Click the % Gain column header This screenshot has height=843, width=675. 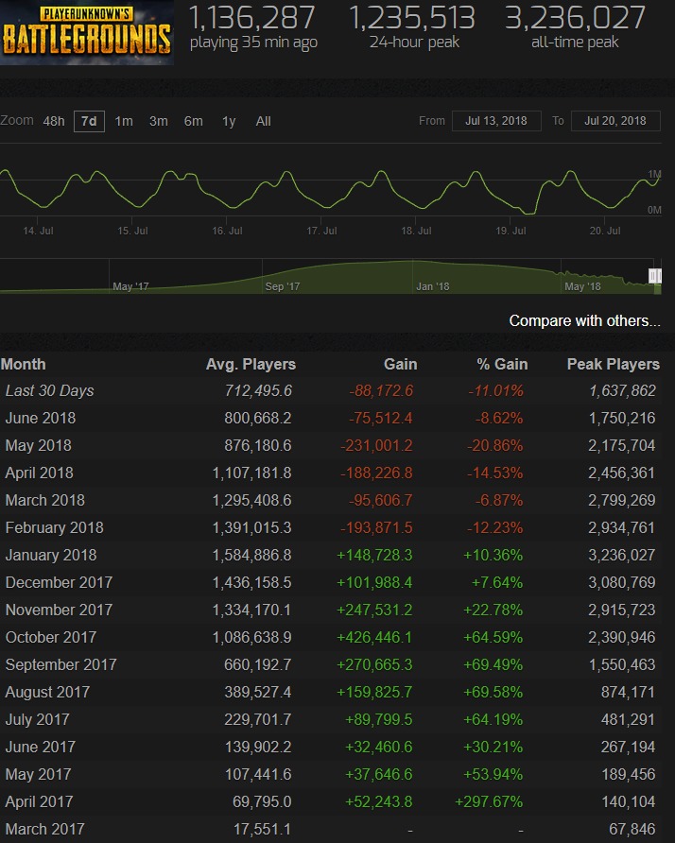502,364
